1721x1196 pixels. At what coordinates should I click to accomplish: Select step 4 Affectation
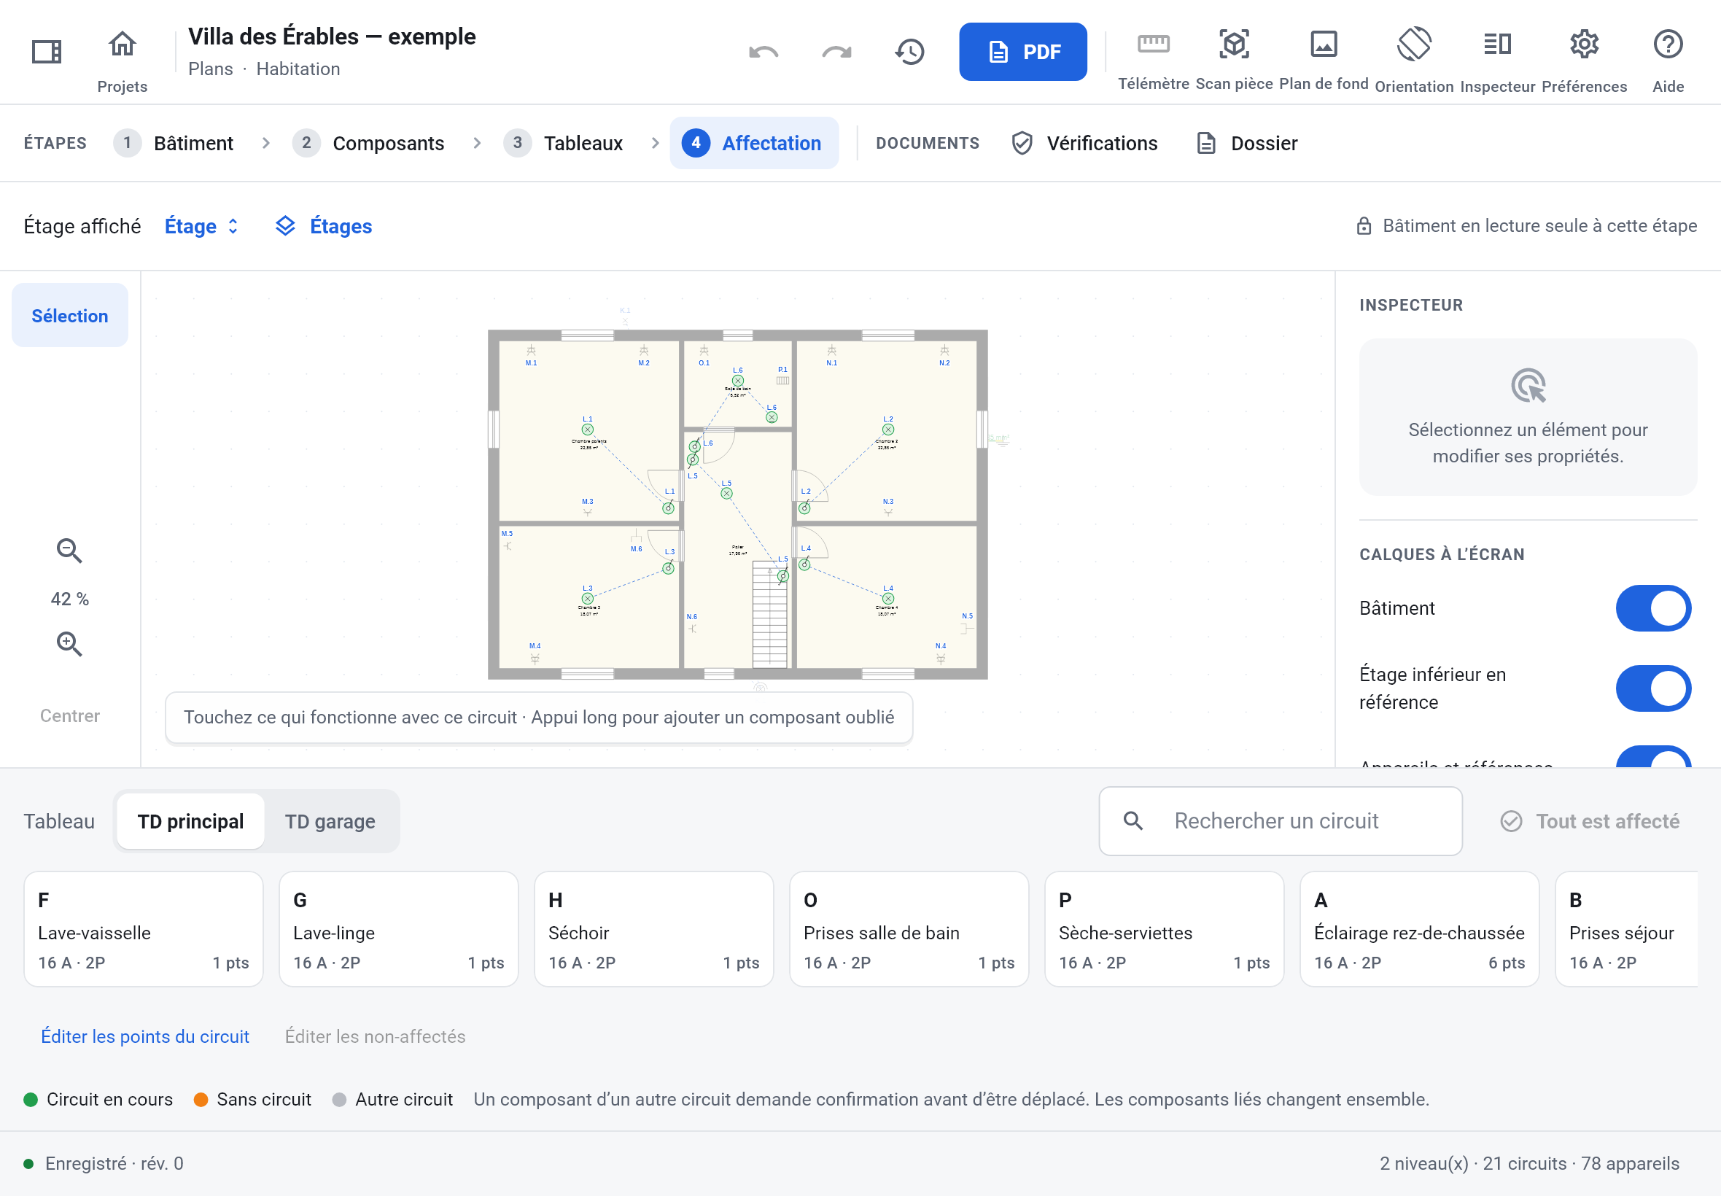tap(754, 143)
